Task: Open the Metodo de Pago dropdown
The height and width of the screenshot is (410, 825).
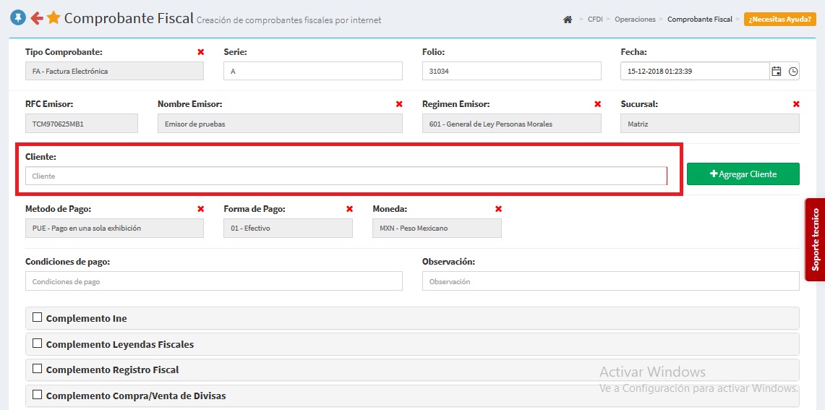Action: pos(114,228)
